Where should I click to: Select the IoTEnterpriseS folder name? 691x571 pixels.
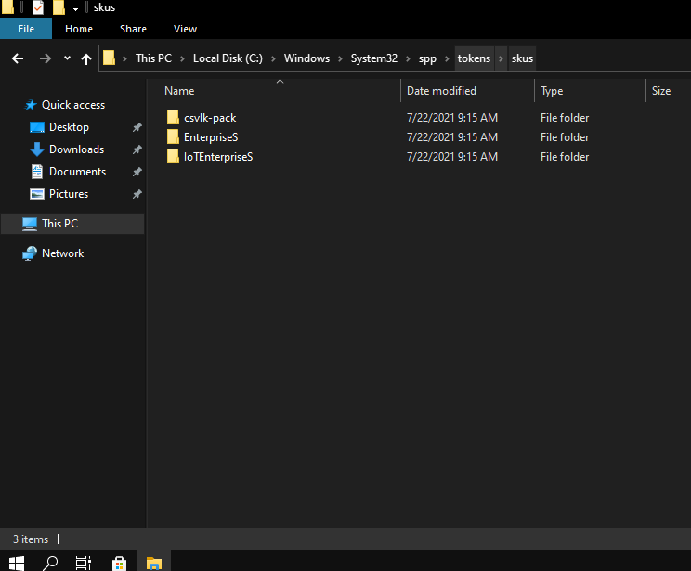click(x=218, y=157)
